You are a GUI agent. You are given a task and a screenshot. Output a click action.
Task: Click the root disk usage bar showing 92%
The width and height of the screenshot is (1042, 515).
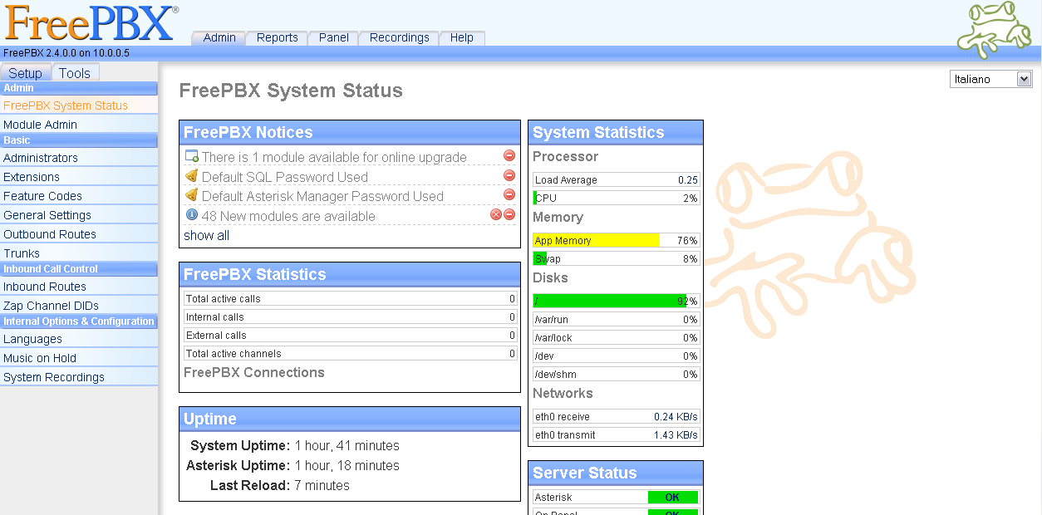coord(616,302)
